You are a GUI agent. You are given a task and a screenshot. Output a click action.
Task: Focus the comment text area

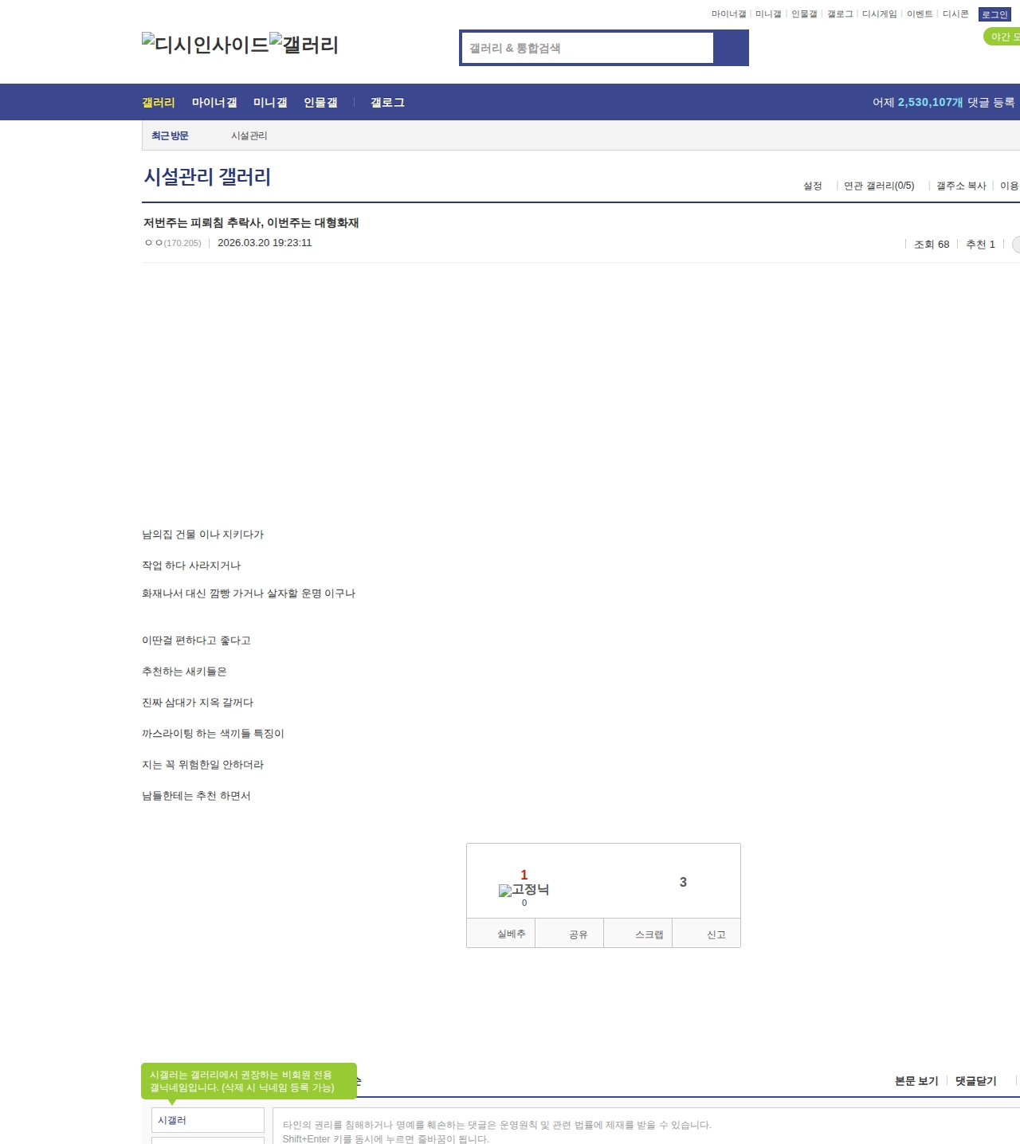tap(646, 1126)
